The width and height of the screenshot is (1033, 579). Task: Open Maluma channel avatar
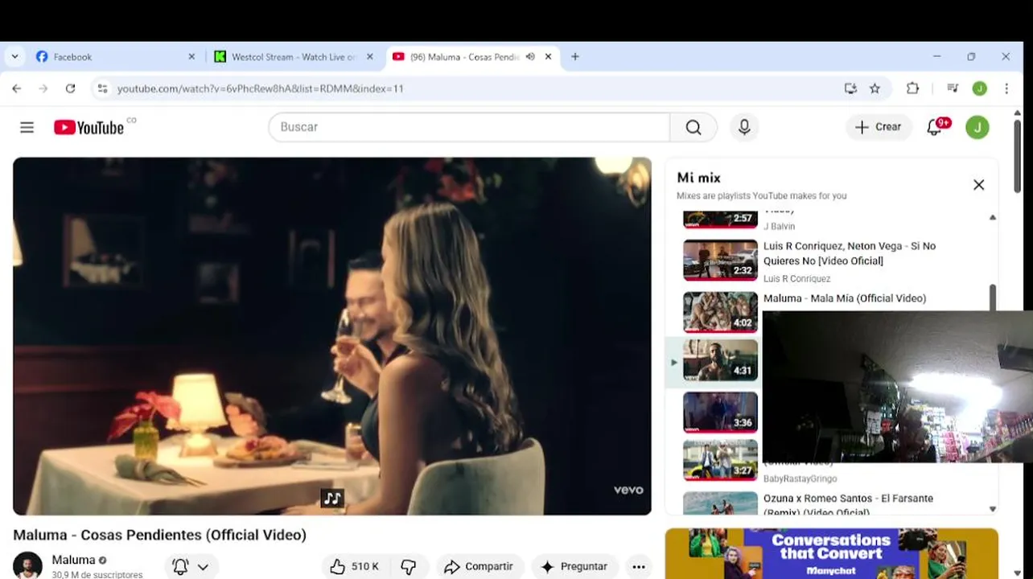27,565
